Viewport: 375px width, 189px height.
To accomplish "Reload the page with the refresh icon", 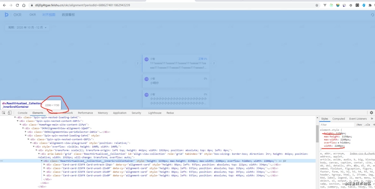I will (17, 5).
